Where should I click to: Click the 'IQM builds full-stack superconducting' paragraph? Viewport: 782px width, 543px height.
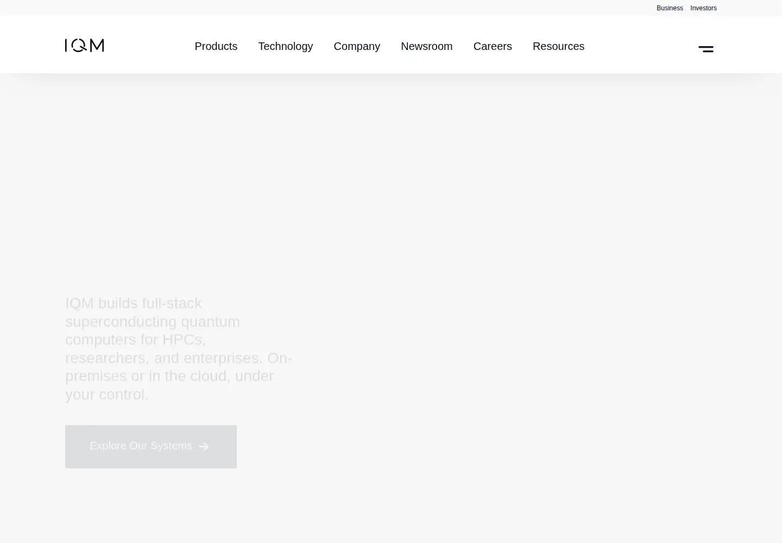(179, 349)
